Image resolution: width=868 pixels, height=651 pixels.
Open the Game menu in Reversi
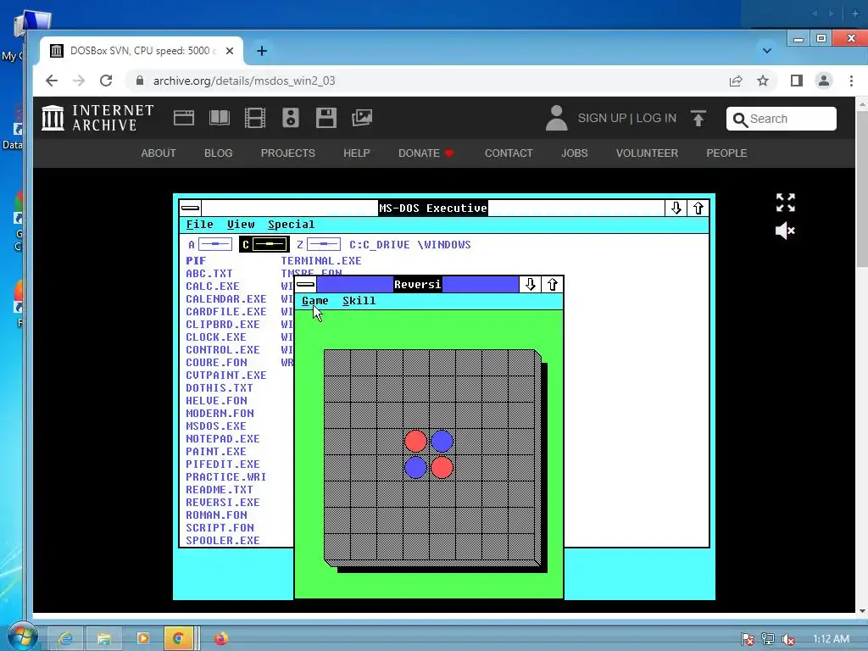[x=315, y=301]
